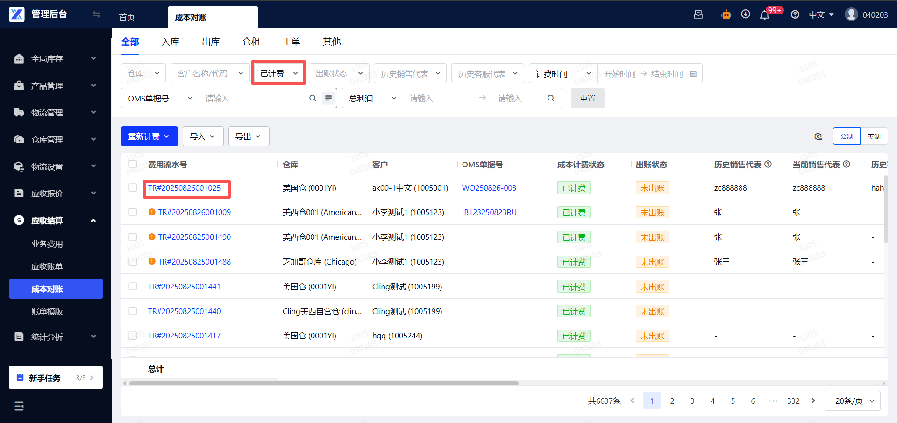Switch units to 英制
Image resolution: width=897 pixels, height=423 pixels.
point(873,136)
